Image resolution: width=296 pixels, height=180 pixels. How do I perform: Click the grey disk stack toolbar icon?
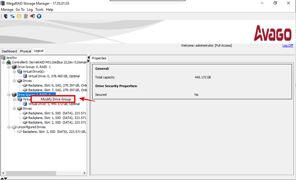[26, 16]
